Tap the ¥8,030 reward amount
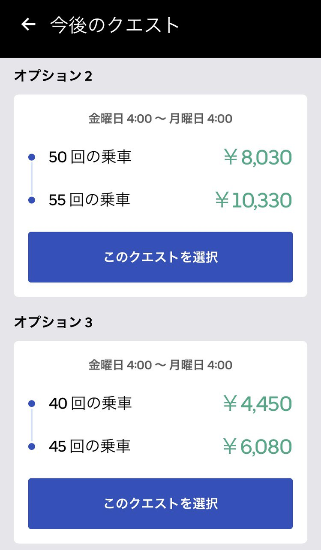The height and width of the screenshot is (550, 321). click(x=258, y=158)
